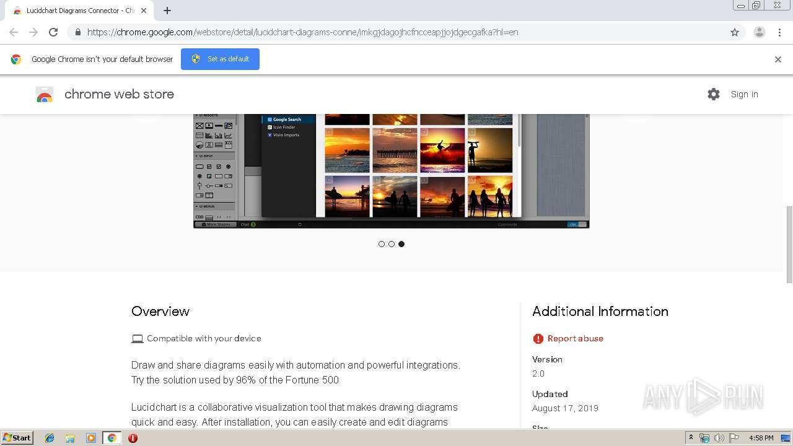Launch Internet Explorer from the taskbar

50,438
